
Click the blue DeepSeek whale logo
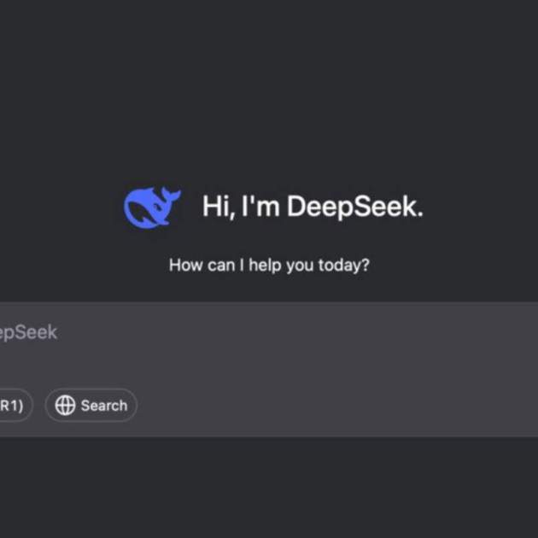pyautogui.click(x=152, y=208)
